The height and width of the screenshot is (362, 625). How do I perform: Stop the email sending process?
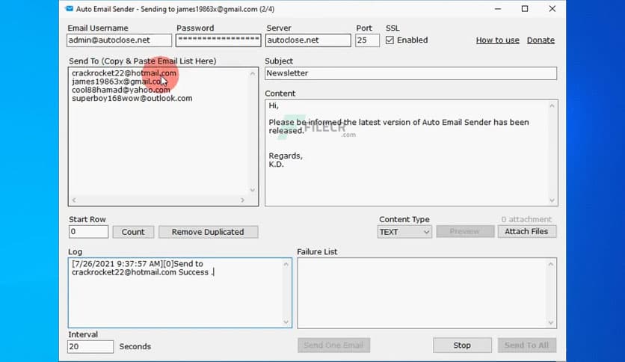462,346
